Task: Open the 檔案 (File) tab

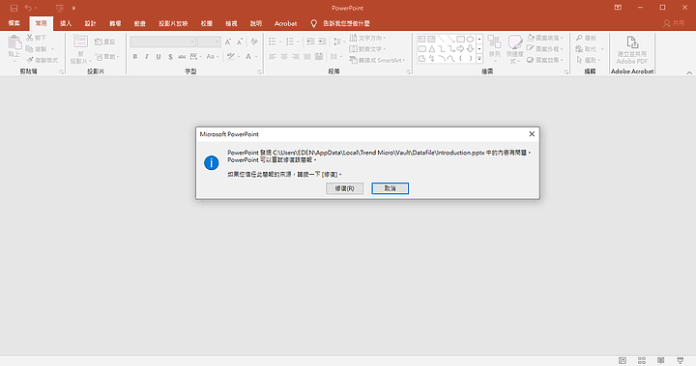Action: click(14, 23)
